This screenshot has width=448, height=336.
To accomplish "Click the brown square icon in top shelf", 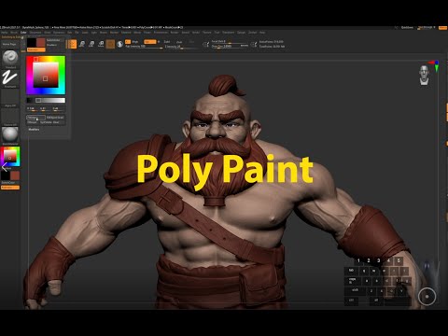I will [110, 44].
